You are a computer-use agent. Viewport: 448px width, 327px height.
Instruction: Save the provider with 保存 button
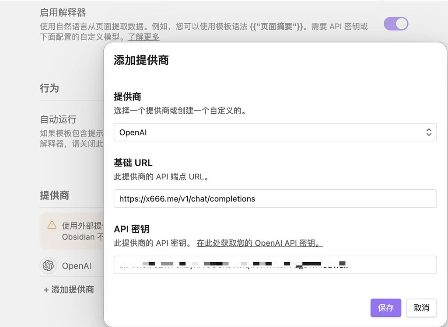386,308
